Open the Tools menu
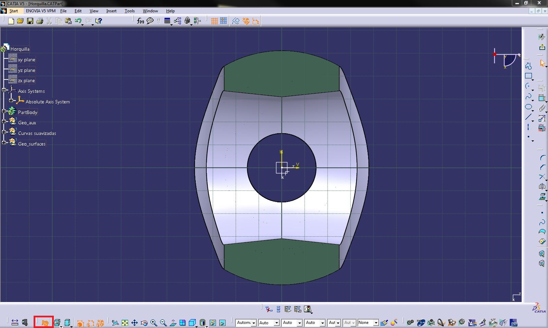The height and width of the screenshot is (328, 548). tap(130, 11)
